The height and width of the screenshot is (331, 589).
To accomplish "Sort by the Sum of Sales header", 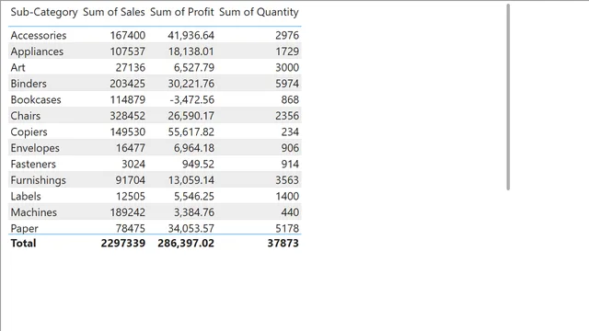I will [114, 12].
